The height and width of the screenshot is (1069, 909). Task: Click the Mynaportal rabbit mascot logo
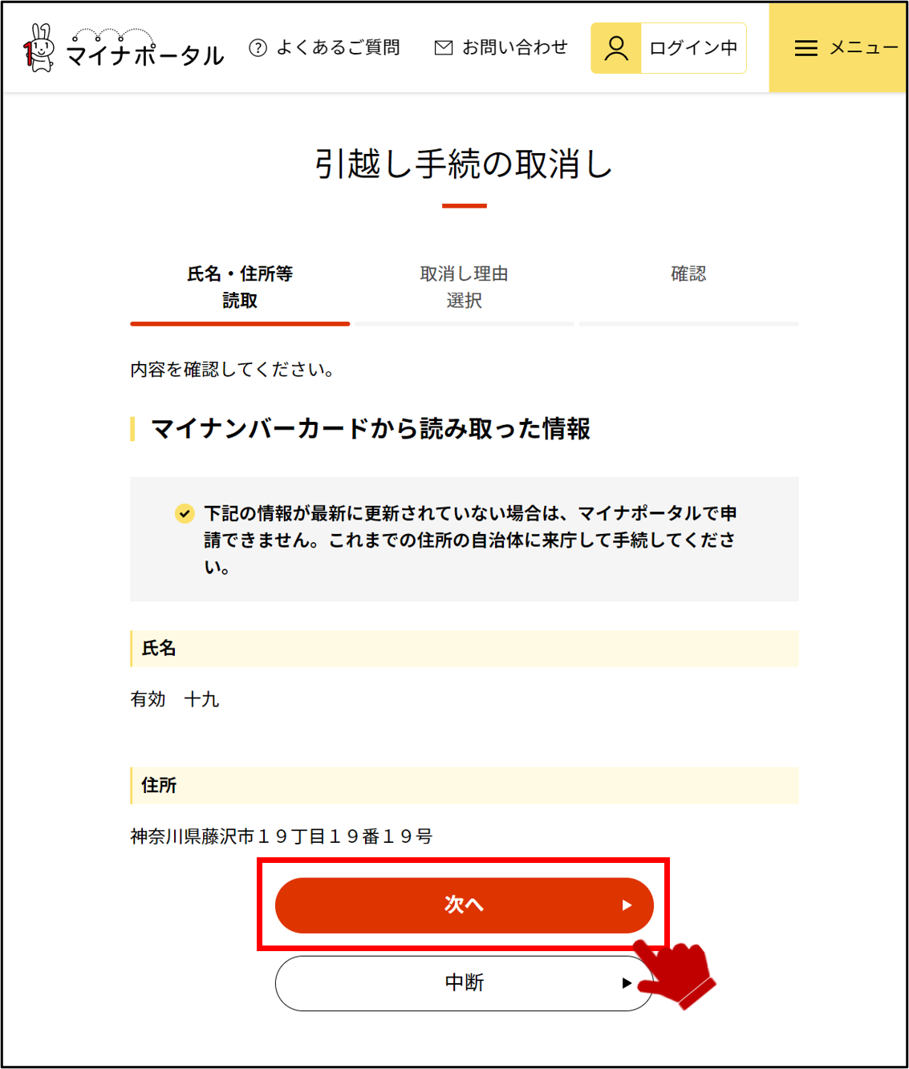(39, 48)
